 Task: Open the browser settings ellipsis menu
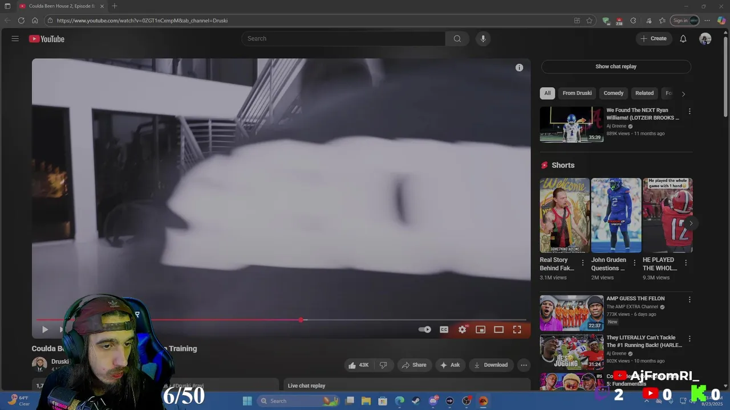point(708,20)
